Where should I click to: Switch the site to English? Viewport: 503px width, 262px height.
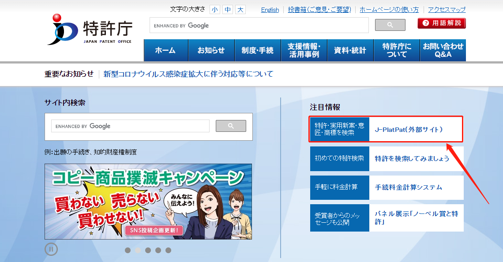(270, 9)
